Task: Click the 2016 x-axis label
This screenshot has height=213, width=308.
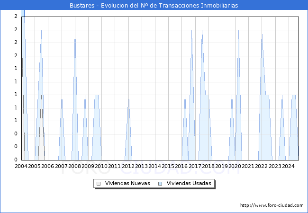Action: pos(181,166)
